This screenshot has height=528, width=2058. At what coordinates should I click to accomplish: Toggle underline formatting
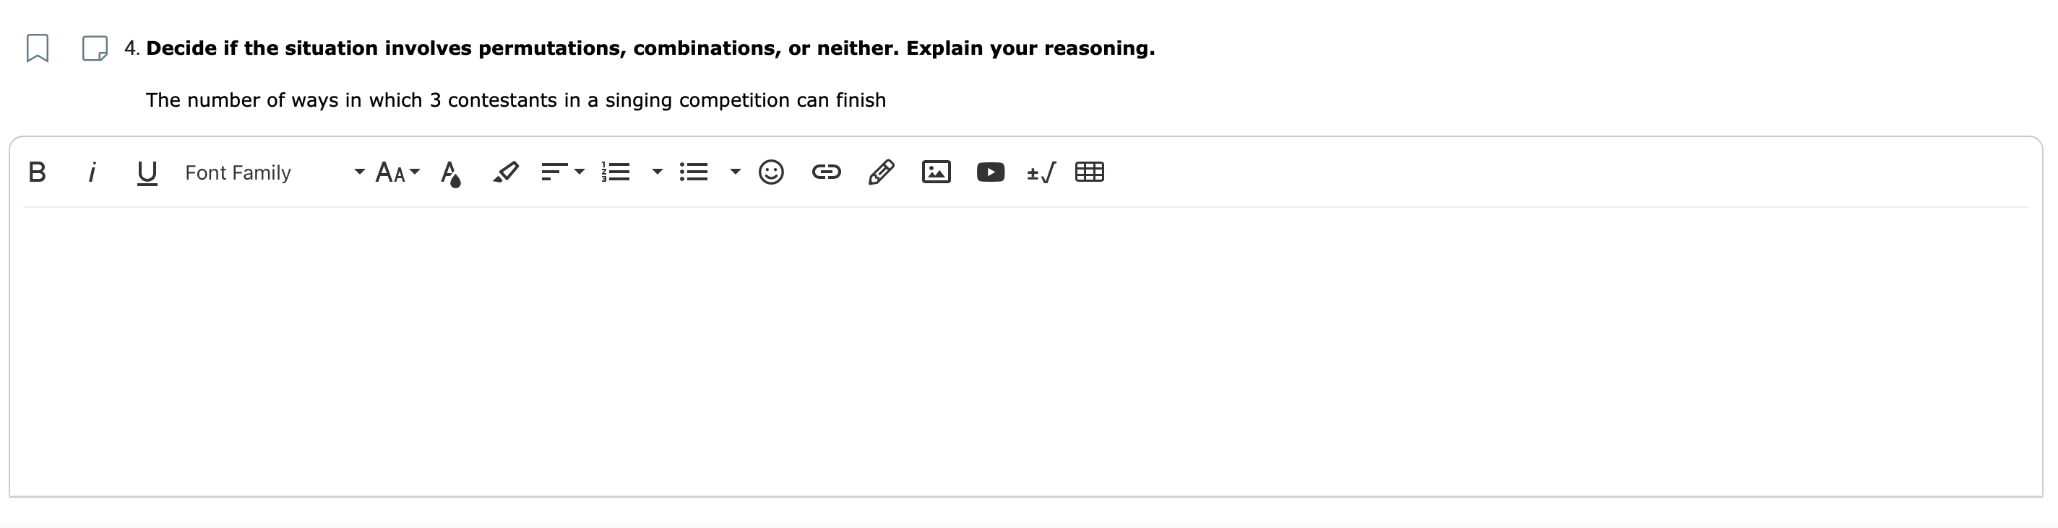[x=145, y=172]
